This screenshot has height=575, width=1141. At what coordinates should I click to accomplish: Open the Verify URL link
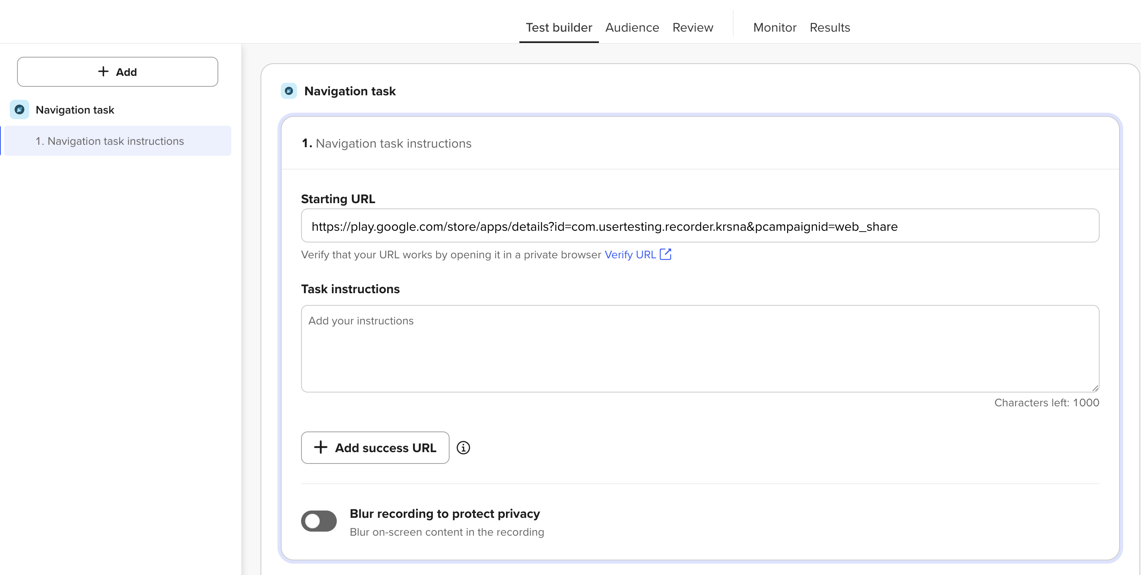tap(630, 255)
